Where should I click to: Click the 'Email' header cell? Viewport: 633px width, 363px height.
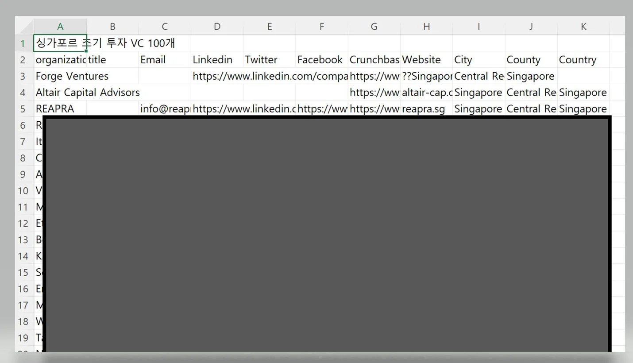tap(165, 59)
